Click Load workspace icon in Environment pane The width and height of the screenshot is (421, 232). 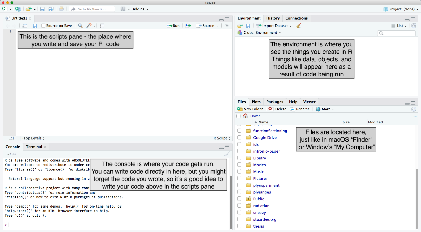point(240,26)
